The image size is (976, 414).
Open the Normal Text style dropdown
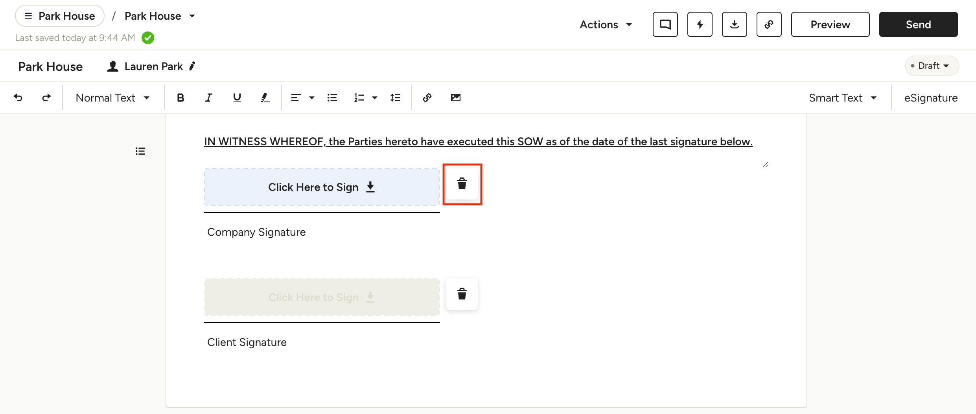113,98
